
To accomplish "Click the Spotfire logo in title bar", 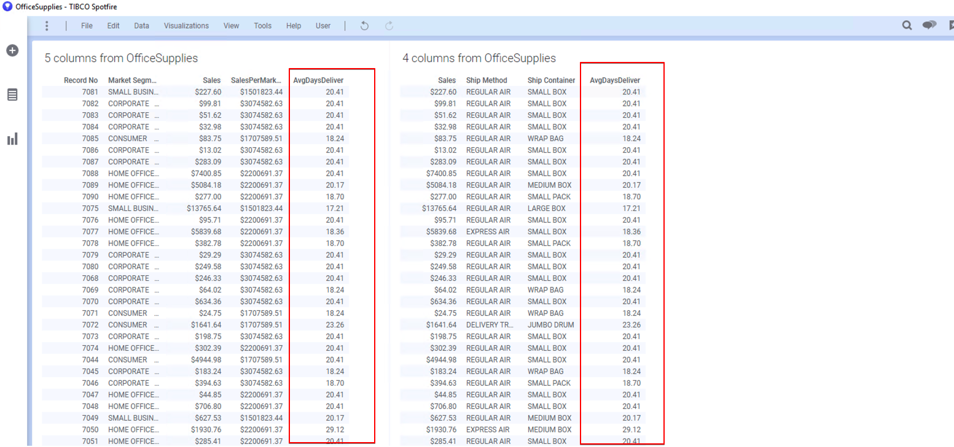I will (7, 6).
